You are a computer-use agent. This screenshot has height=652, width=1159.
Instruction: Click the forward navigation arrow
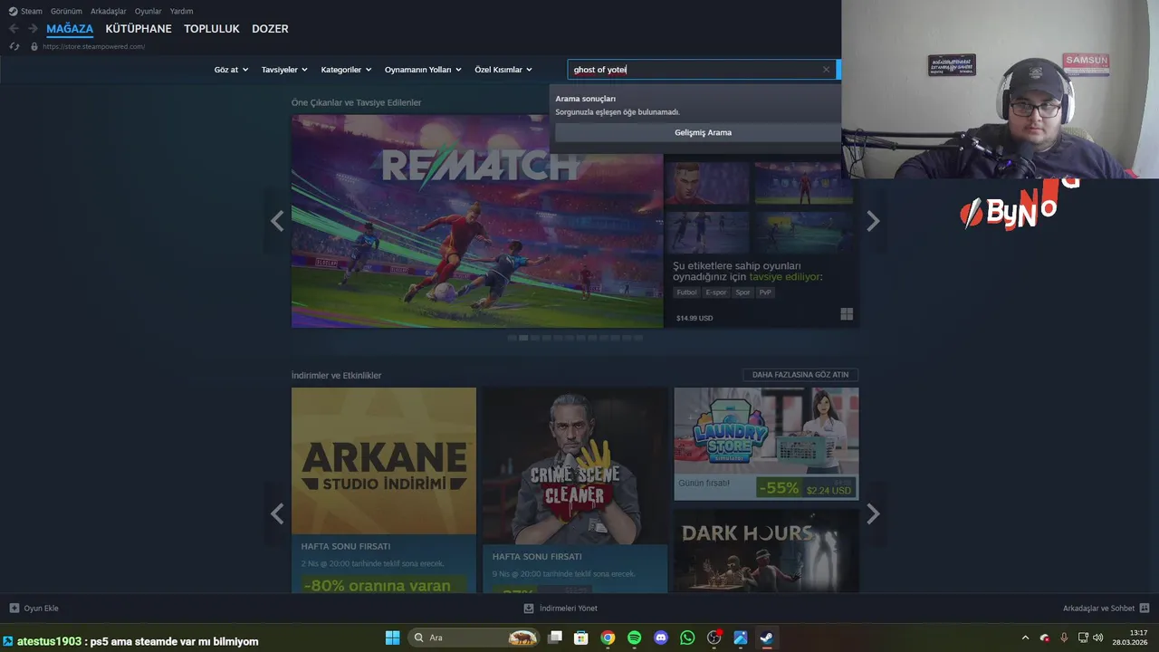33,29
